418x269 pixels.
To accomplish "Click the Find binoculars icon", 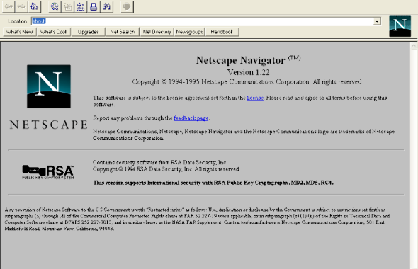I will pos(107,6).
